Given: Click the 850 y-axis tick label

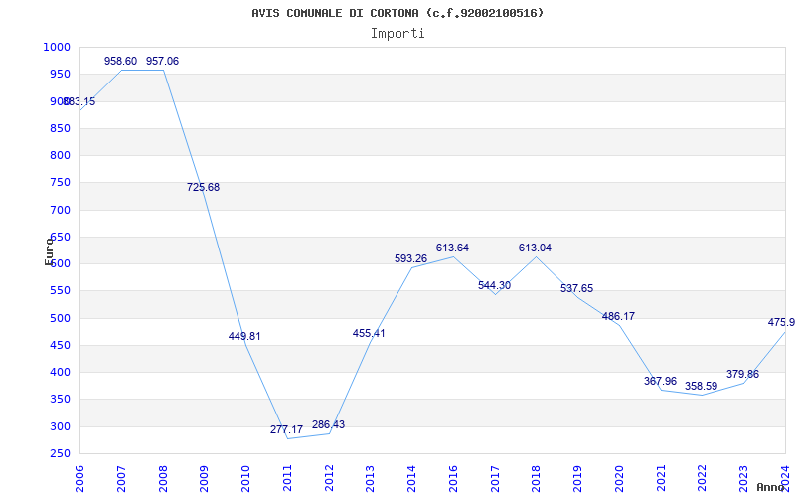Looking at the screenshot, I should point(60,128).
